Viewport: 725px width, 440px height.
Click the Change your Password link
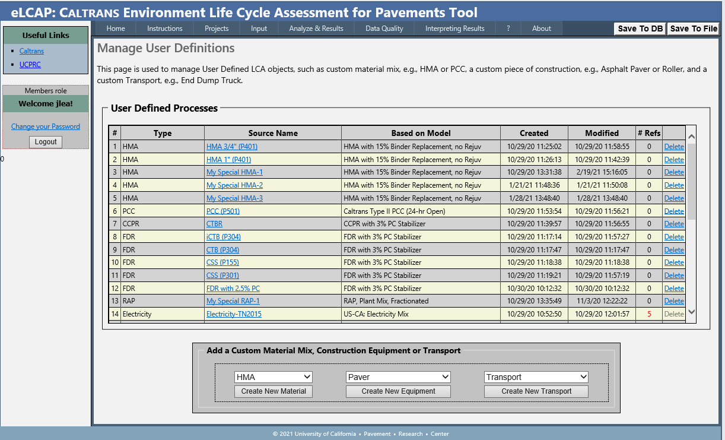46,126
